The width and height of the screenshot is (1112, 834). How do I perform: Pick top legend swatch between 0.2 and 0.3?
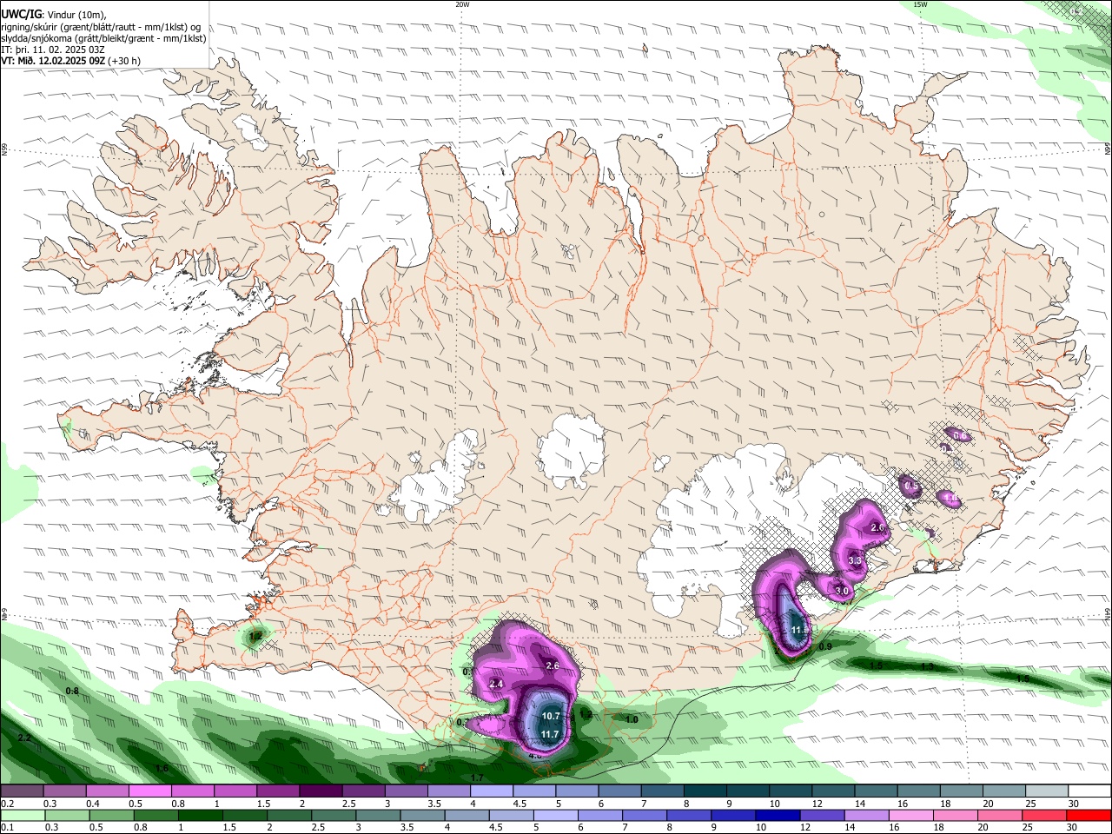(22, 791)
